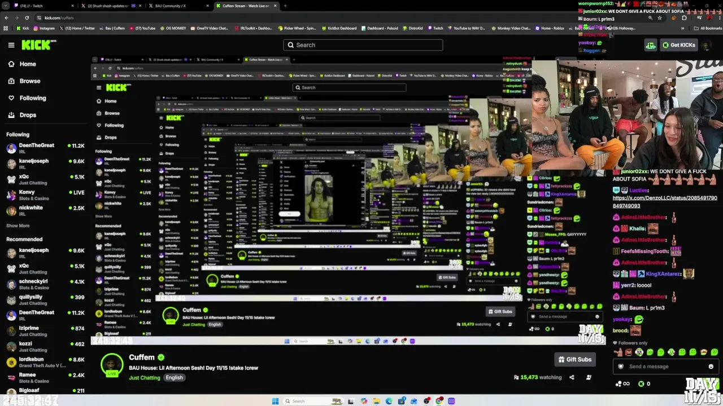Viewport: 723px width, 406px height.
Task: Insert the first quick emote, the pointing hand
Action: (618, 352)
